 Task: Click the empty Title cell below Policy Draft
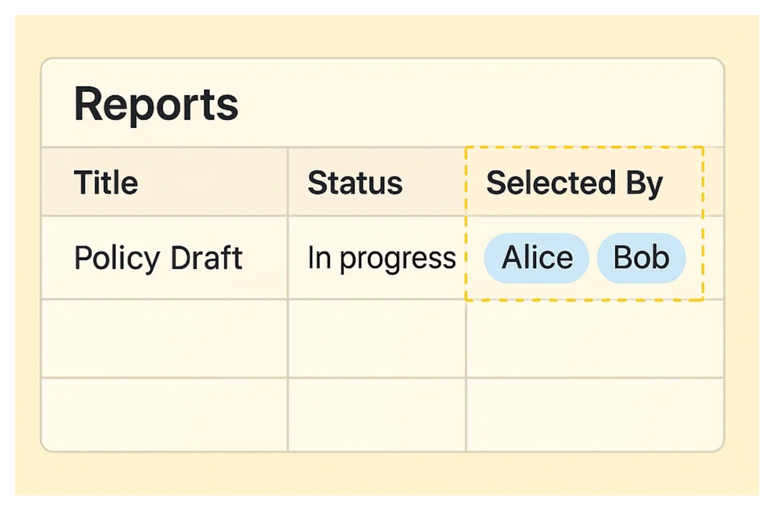tap(164, 339)
